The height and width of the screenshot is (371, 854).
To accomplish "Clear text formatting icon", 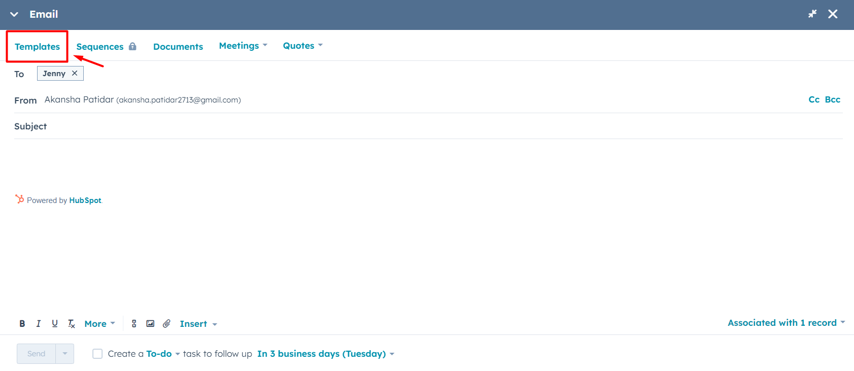I will coord(72,324).
